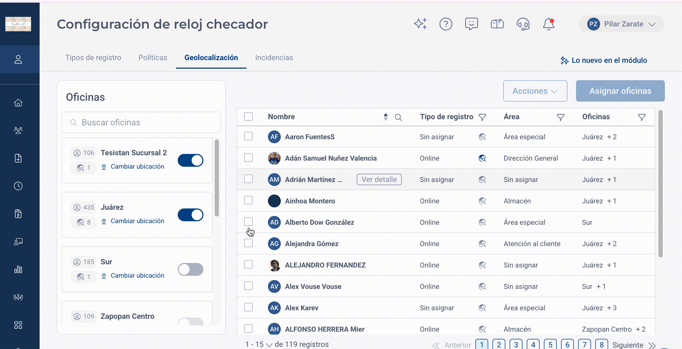Open the notifications bell icon
The height and width of the screenshot is (349, 682).
(548, 24)
